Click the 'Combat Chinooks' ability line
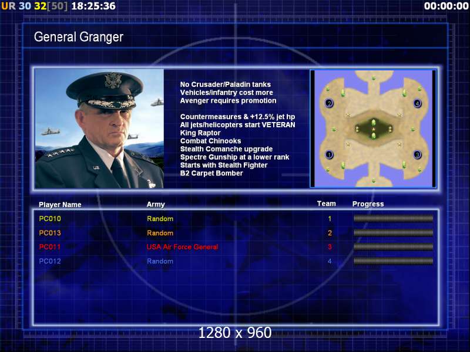The width and height of the screenshot is (470, 352). [x=210, y=141]
